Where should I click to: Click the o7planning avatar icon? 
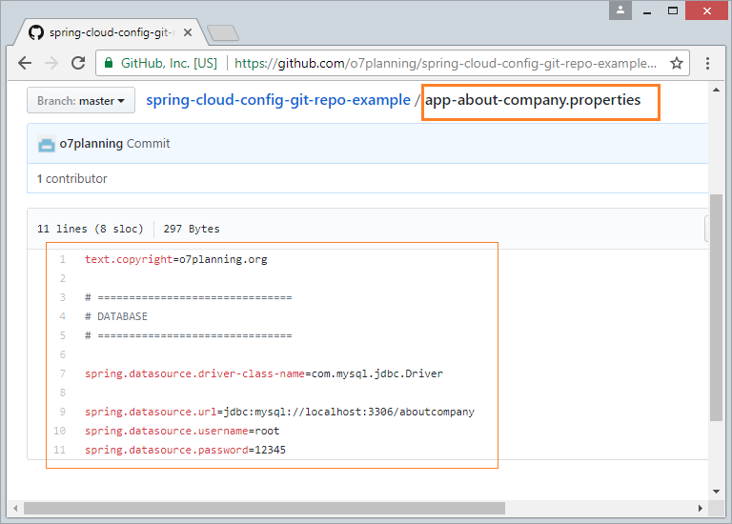click(46, 144)
